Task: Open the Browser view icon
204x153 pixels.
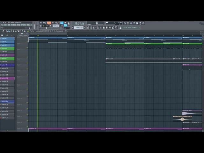Action: pos(98,28)
